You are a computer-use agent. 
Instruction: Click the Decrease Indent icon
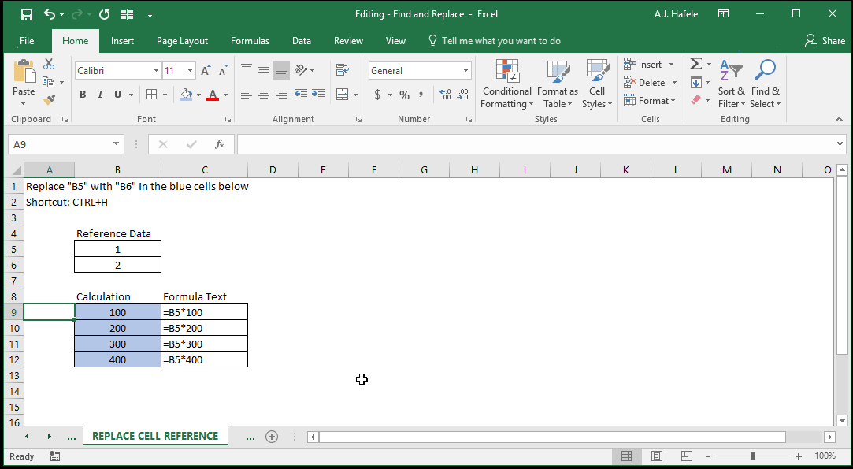coord(301,95)
